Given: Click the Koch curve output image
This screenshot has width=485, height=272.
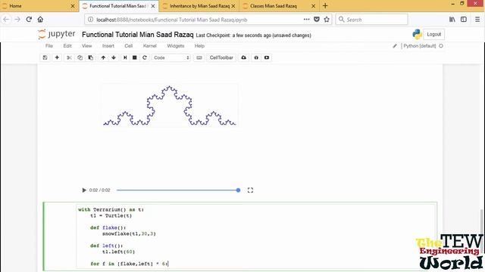Looking at the screenshot, I should pos(170,106).
